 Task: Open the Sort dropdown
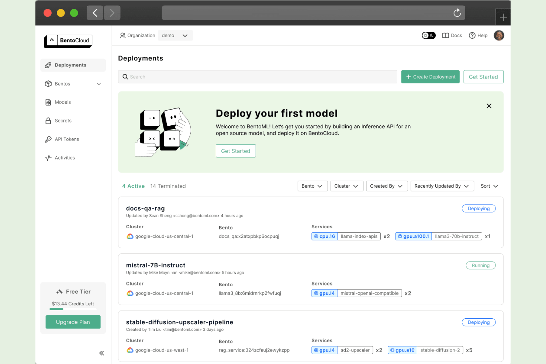click(490, 186)
